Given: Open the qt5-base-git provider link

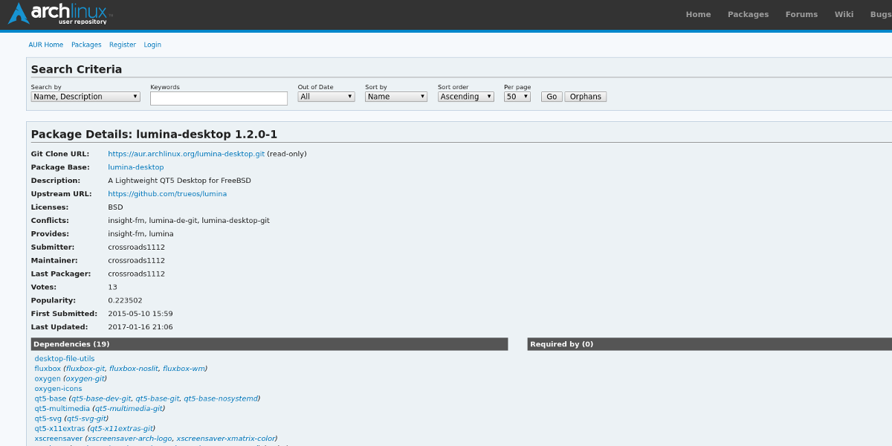Looking at the screenshot, I should [158, 398].
